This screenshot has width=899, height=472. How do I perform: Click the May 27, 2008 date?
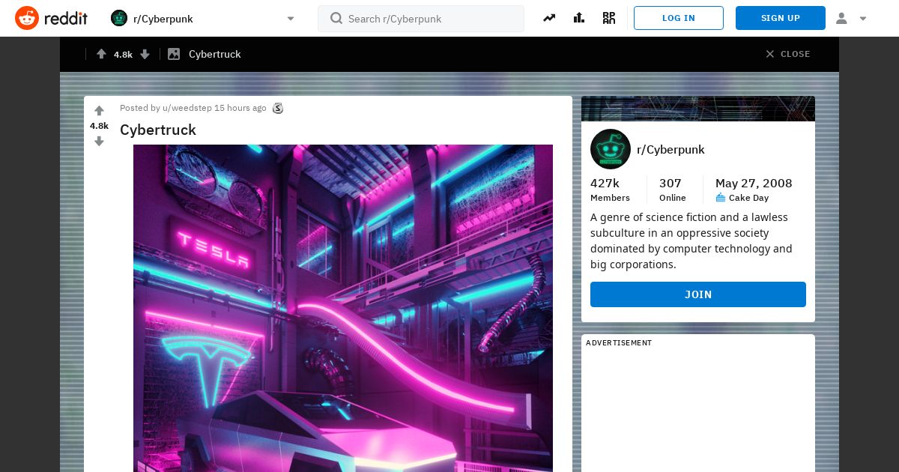pyautogui.click(x=754, y=184)
